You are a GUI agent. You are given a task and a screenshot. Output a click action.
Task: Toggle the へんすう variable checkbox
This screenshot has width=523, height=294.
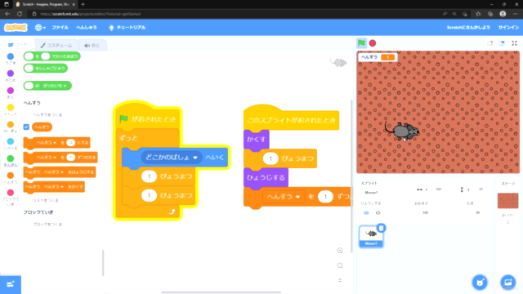coord(26,127)
